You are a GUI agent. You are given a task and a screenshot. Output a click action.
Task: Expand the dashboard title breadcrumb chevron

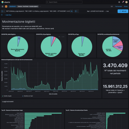40,6
